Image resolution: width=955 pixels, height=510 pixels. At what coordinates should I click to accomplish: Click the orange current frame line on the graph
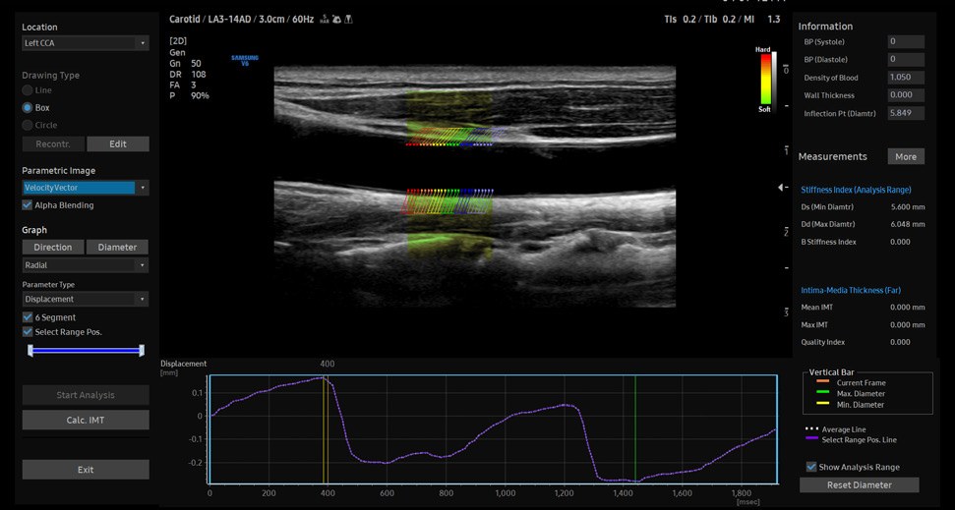pos(328,429)
